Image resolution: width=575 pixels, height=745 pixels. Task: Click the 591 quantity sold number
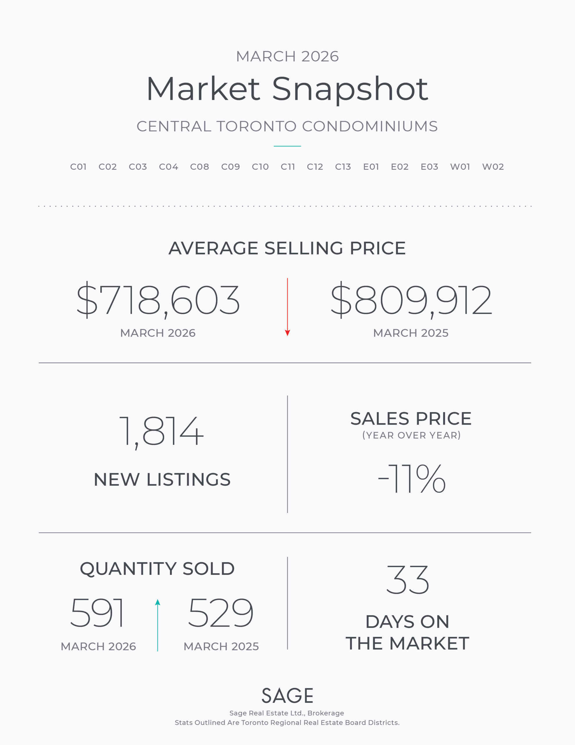pos(97,613)
